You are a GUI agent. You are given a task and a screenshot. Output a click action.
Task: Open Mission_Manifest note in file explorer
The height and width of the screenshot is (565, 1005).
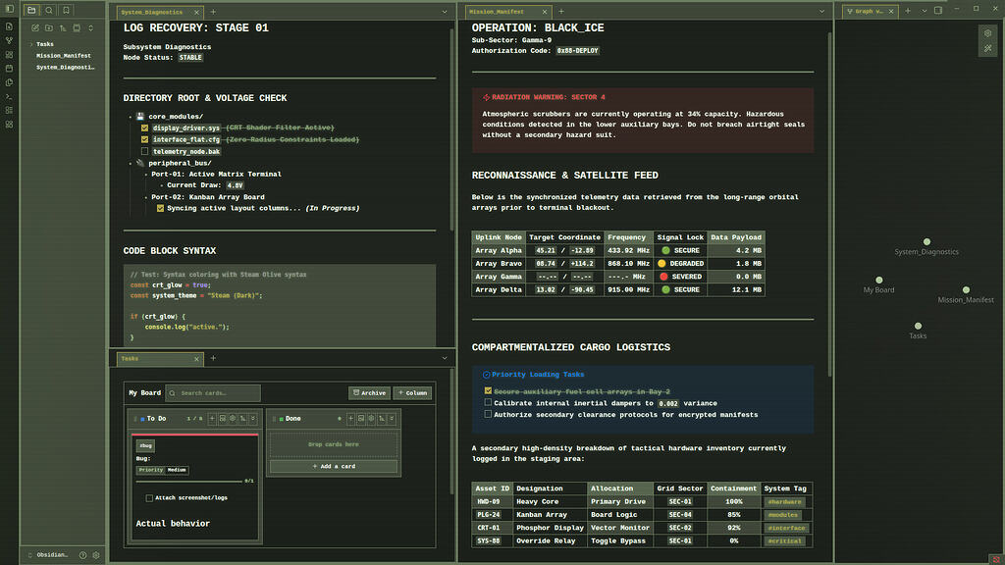[x=64, y=56]
